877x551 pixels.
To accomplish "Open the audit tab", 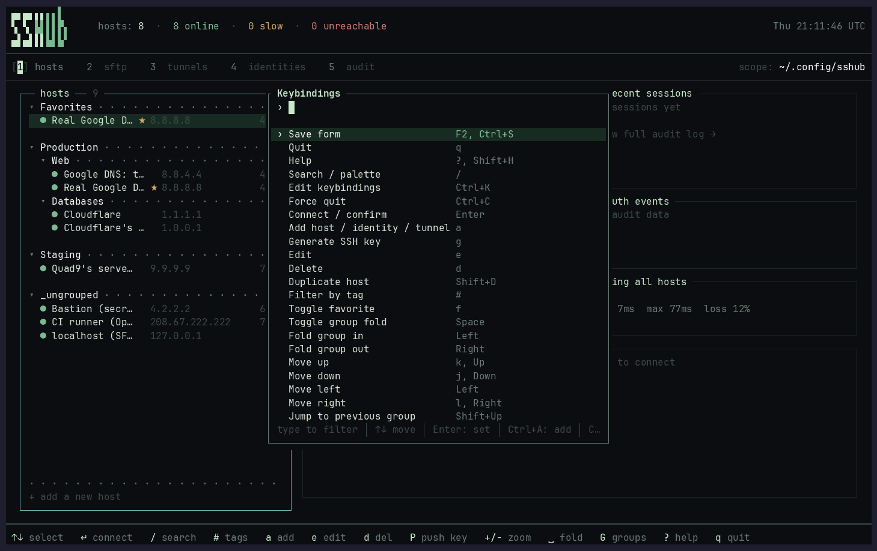I will click(352, 67).
